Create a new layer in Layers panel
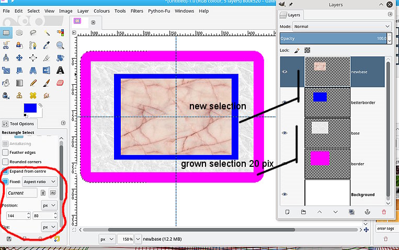This screenshot has height=250, width=399. 287,212
